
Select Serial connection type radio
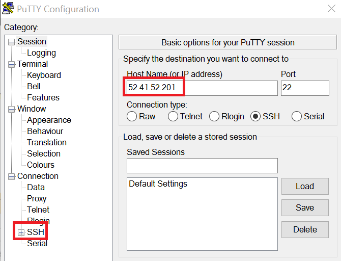[308, 116]
